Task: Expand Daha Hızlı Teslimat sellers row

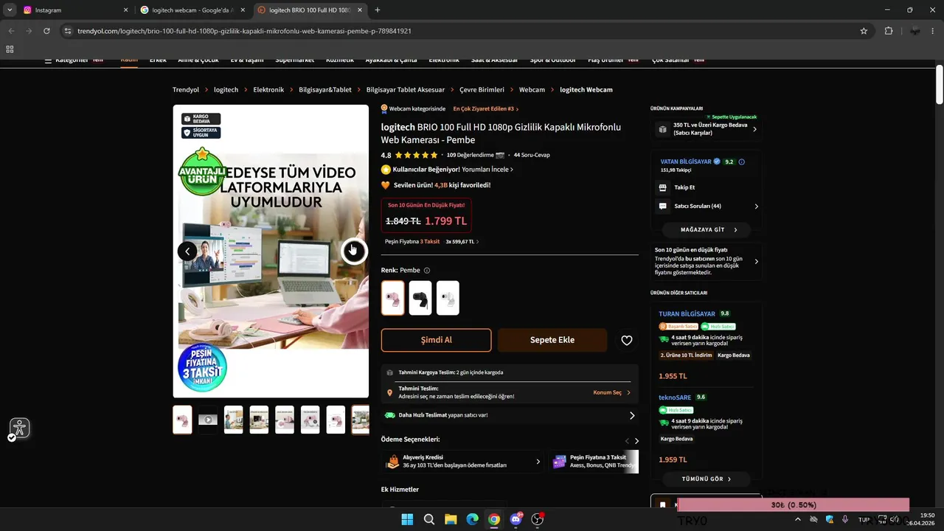Action: [510, 415]
